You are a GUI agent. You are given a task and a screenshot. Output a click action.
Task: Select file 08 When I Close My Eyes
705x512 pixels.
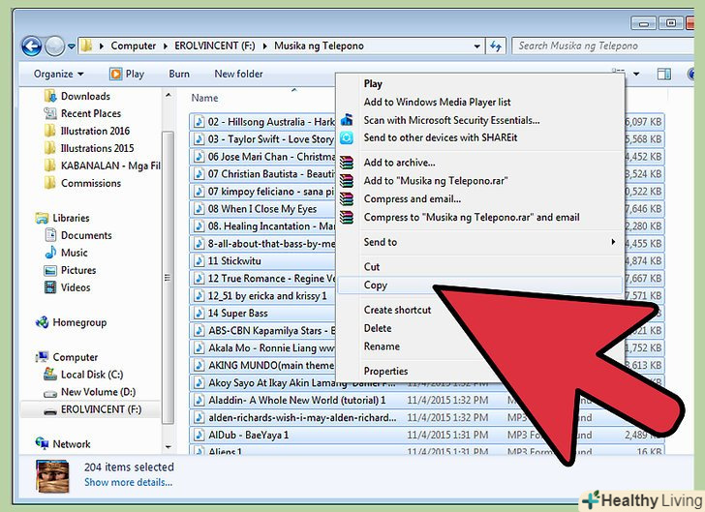pyautogui.click(x=264, y=209)
